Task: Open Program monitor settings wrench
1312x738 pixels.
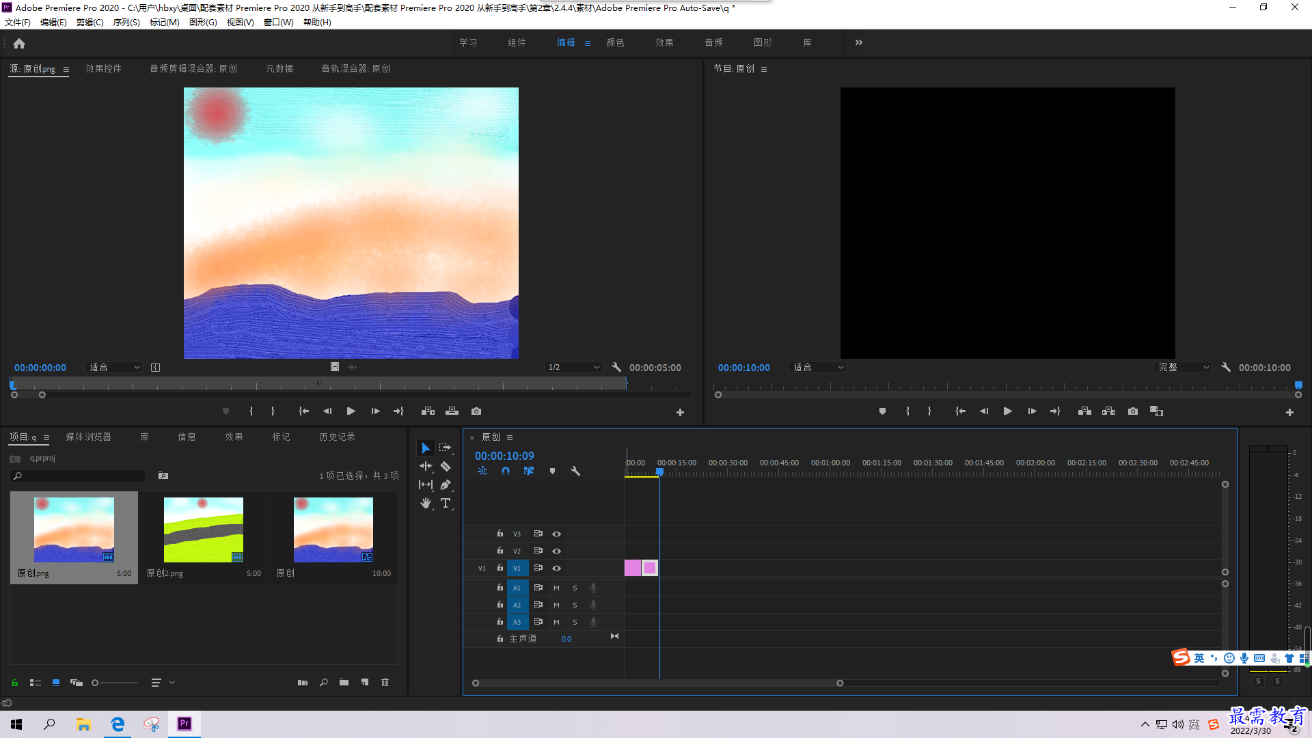Action: (1226, 367)
